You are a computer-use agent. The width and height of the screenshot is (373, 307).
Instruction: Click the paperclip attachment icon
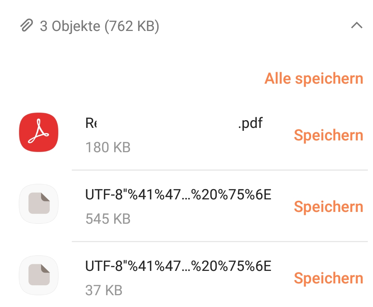point(26,26)
